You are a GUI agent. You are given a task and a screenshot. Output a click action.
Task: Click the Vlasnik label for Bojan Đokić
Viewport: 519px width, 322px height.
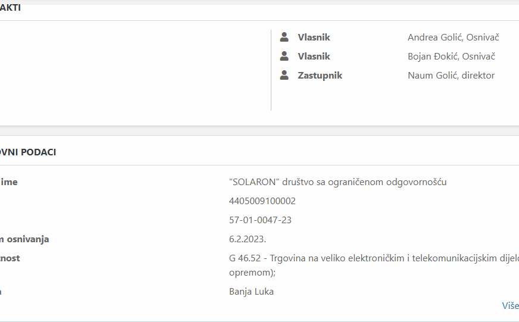click(314, 57)
